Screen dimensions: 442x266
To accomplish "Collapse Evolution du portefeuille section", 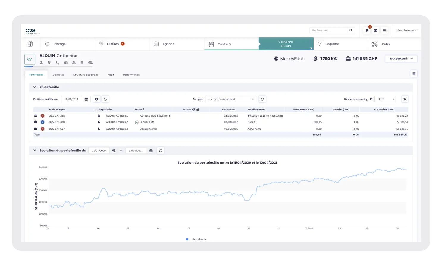I will 35,151.
